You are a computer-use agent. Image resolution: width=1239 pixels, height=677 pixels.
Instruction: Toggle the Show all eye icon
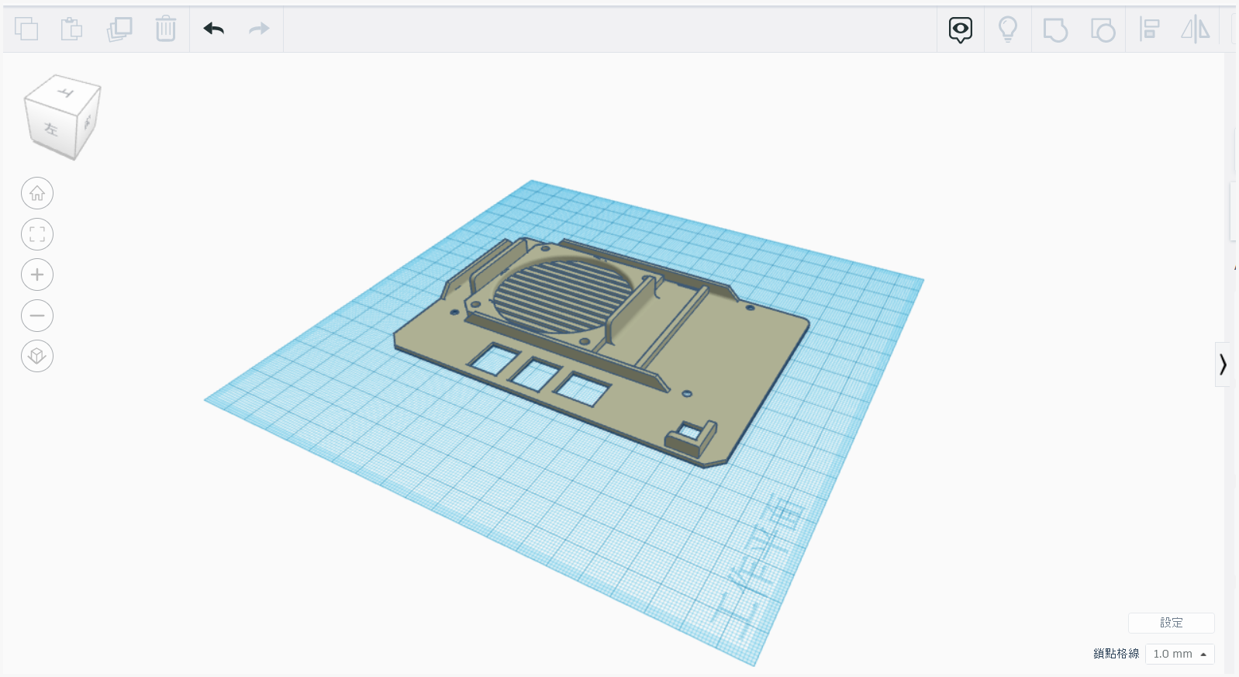click(961, 29)
